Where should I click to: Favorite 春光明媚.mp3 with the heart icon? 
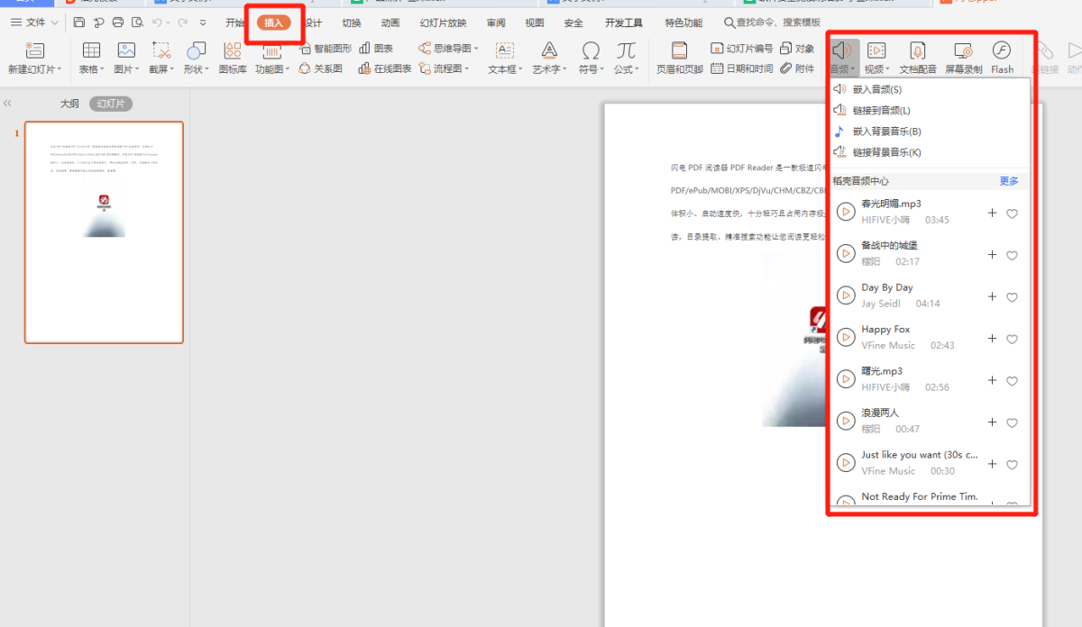tap(1012, 214)
